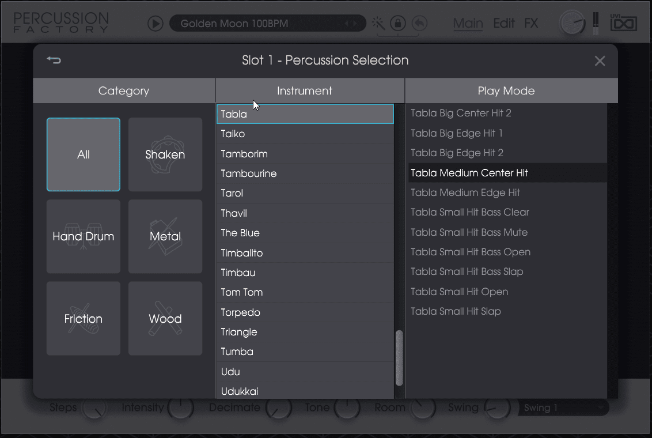The image size is (652, 438).
Task: Select the Shaken category tile
Action: (165, 154)
